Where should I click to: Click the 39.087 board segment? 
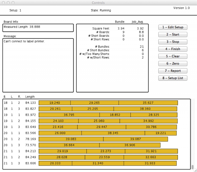tap(135, 139)
